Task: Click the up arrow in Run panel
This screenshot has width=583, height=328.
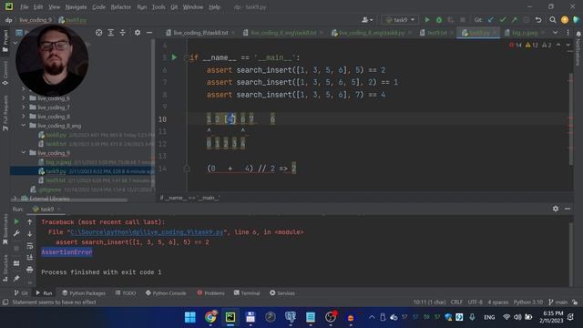Action: 30,221
